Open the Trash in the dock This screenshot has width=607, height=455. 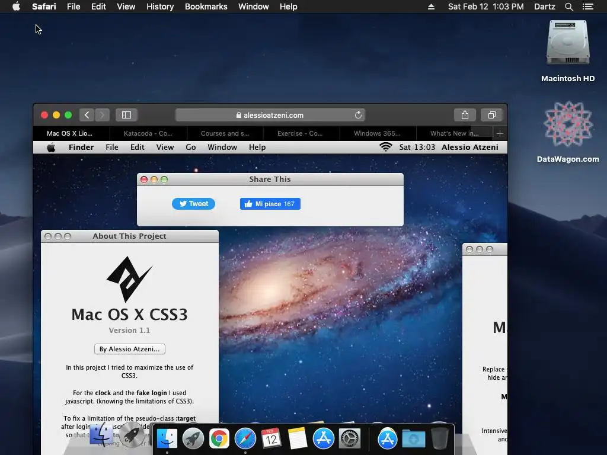(x=439, y=439)
